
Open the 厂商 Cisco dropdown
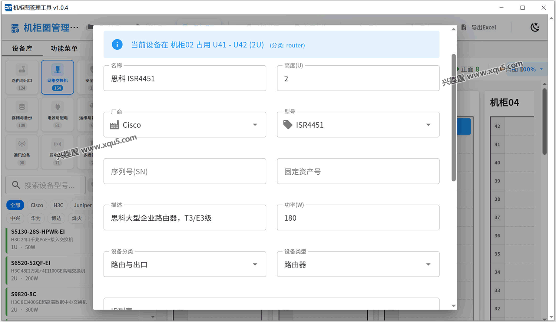pos(185,125)
